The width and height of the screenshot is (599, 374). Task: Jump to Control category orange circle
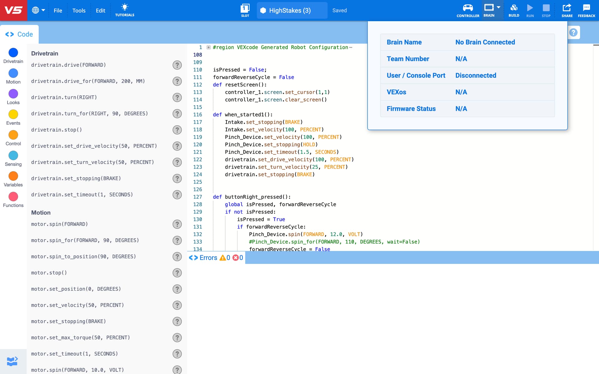(x=13, y=135)
